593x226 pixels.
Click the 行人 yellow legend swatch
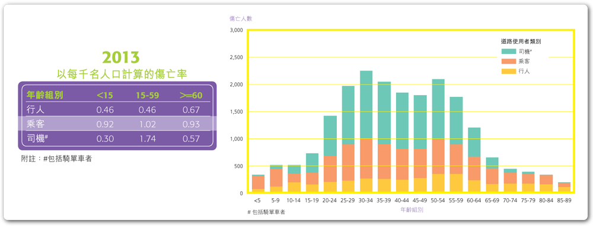pyautogui.click(x=508, y=70)
